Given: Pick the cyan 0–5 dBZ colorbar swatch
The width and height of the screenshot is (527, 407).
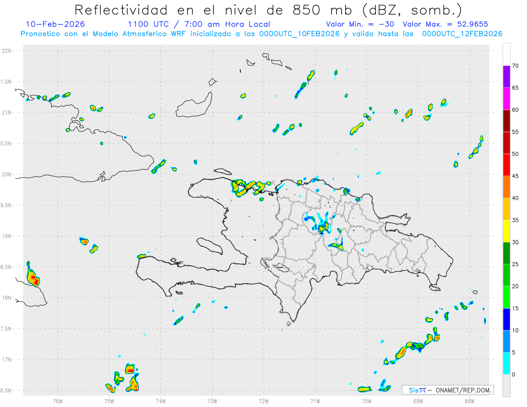Looking at the screenshot, I should [506, 364].
